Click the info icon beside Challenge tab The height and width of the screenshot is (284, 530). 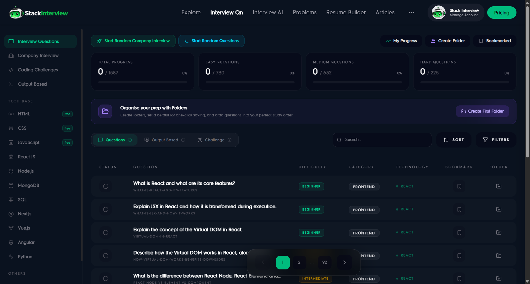(229, 140)
